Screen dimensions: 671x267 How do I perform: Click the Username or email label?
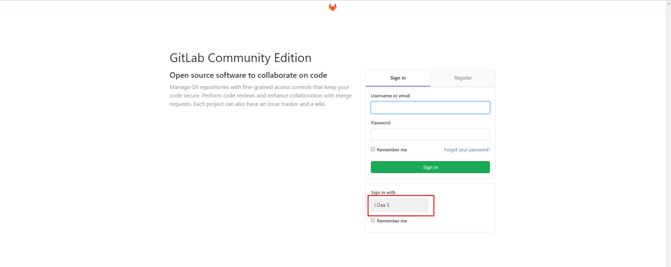click(390, 96)
